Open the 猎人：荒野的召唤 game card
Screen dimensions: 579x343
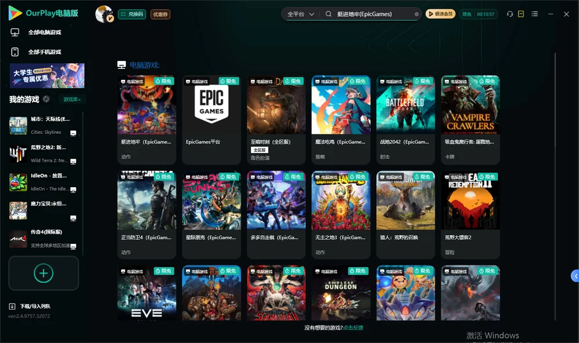[x=406, y=215]
